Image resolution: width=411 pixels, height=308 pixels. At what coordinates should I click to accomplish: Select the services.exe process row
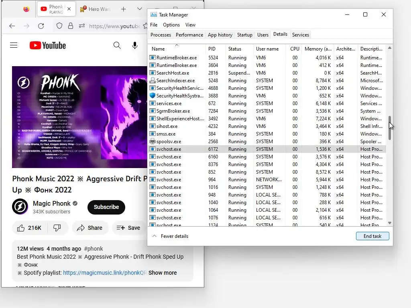(267, 103)
